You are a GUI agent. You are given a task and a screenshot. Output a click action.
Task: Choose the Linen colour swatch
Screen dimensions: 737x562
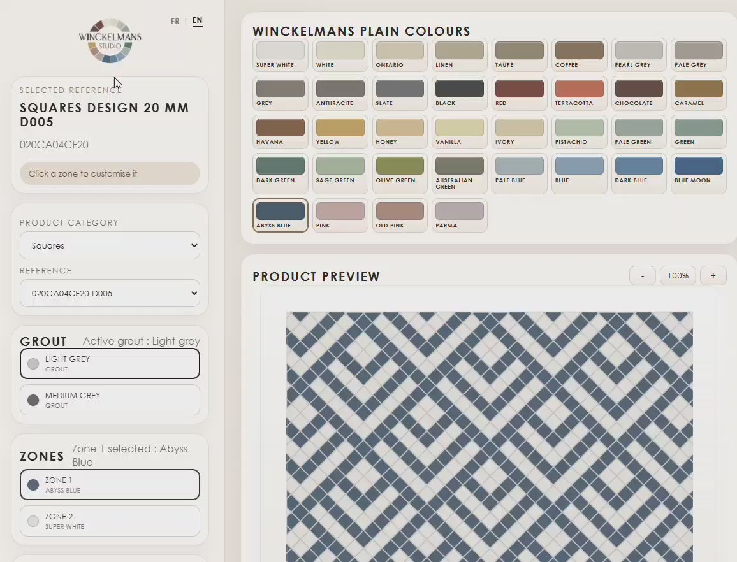(x=460, y=55)
